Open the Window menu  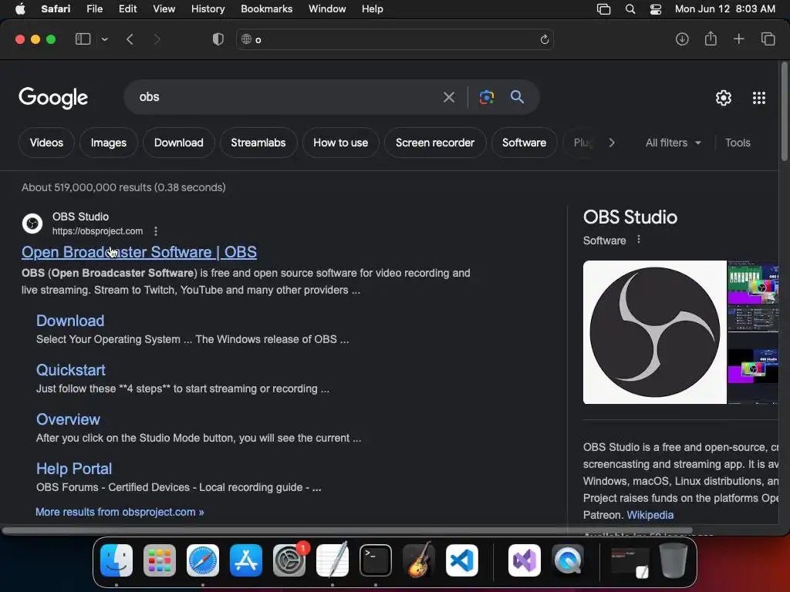pos(327,9)
